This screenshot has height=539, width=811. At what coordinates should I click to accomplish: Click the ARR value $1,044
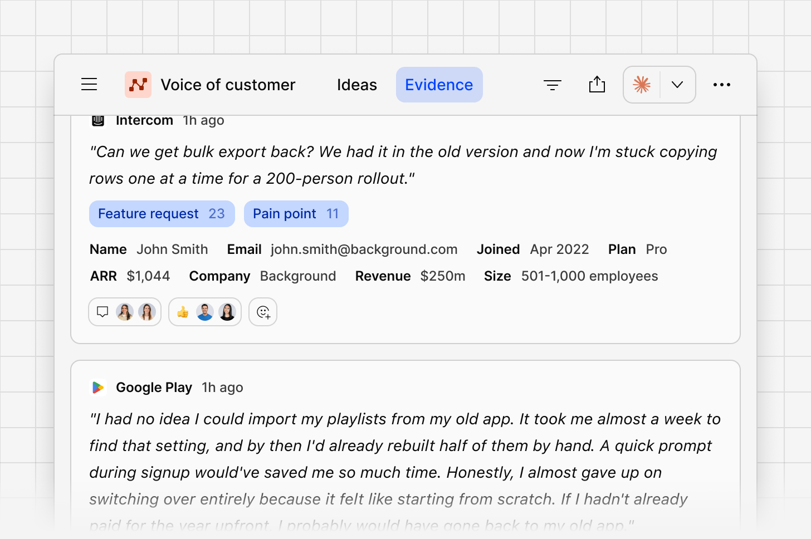(148, 276)
